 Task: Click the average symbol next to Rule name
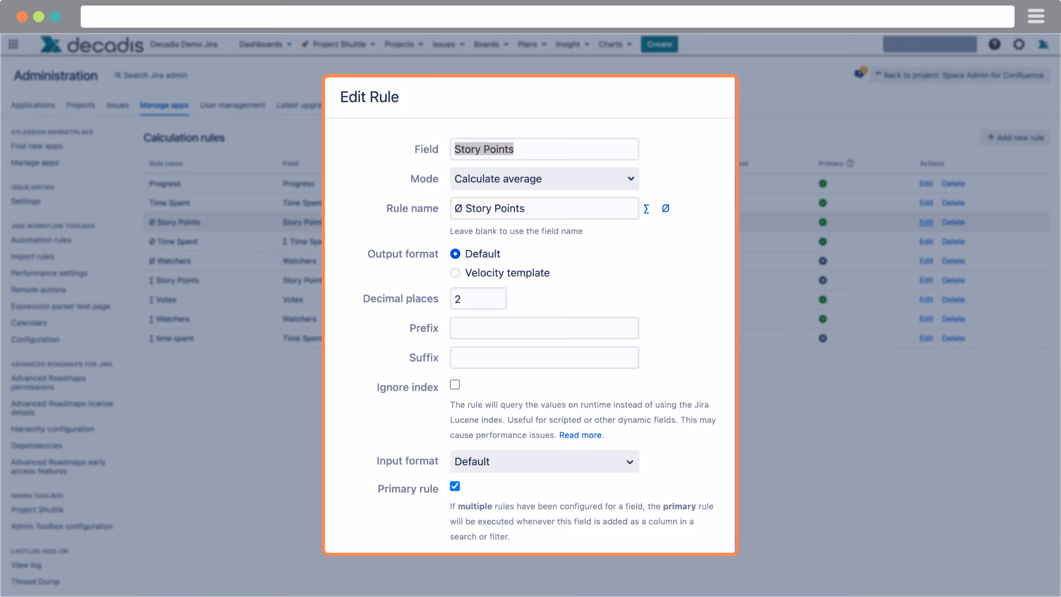[665, 208]
